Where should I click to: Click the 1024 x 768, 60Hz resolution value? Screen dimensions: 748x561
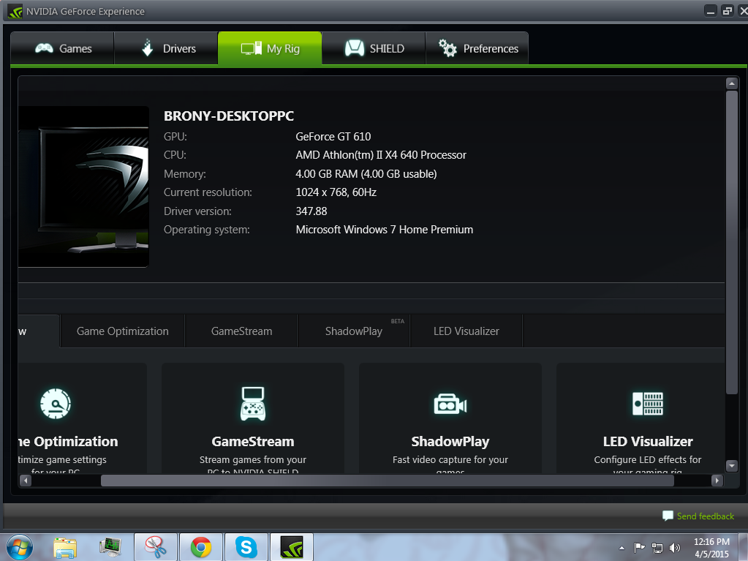click(336, 192)
